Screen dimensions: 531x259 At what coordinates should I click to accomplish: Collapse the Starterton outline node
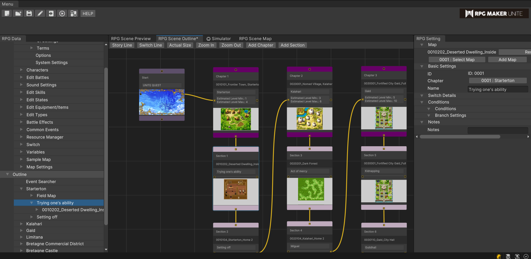22,189
